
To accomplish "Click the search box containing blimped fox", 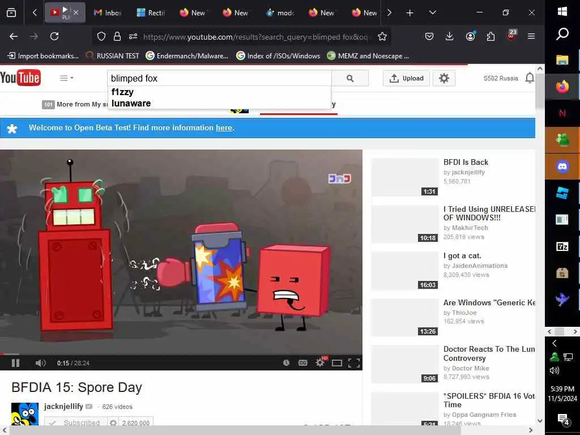I will [220, 78].
